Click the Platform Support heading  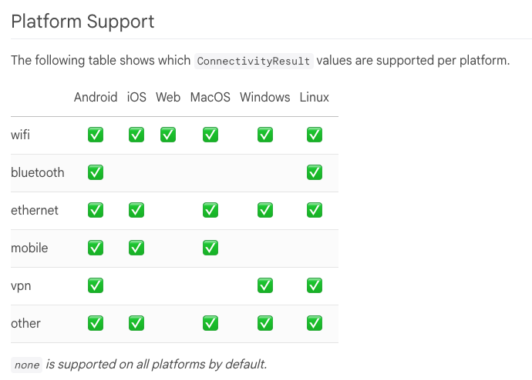(82, 22)
